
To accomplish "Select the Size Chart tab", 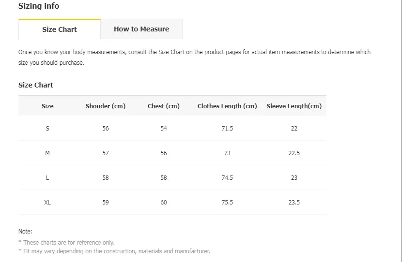I will pos(60,29).
